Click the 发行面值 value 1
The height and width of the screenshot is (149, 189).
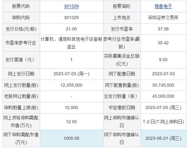[x=71, y=60]
